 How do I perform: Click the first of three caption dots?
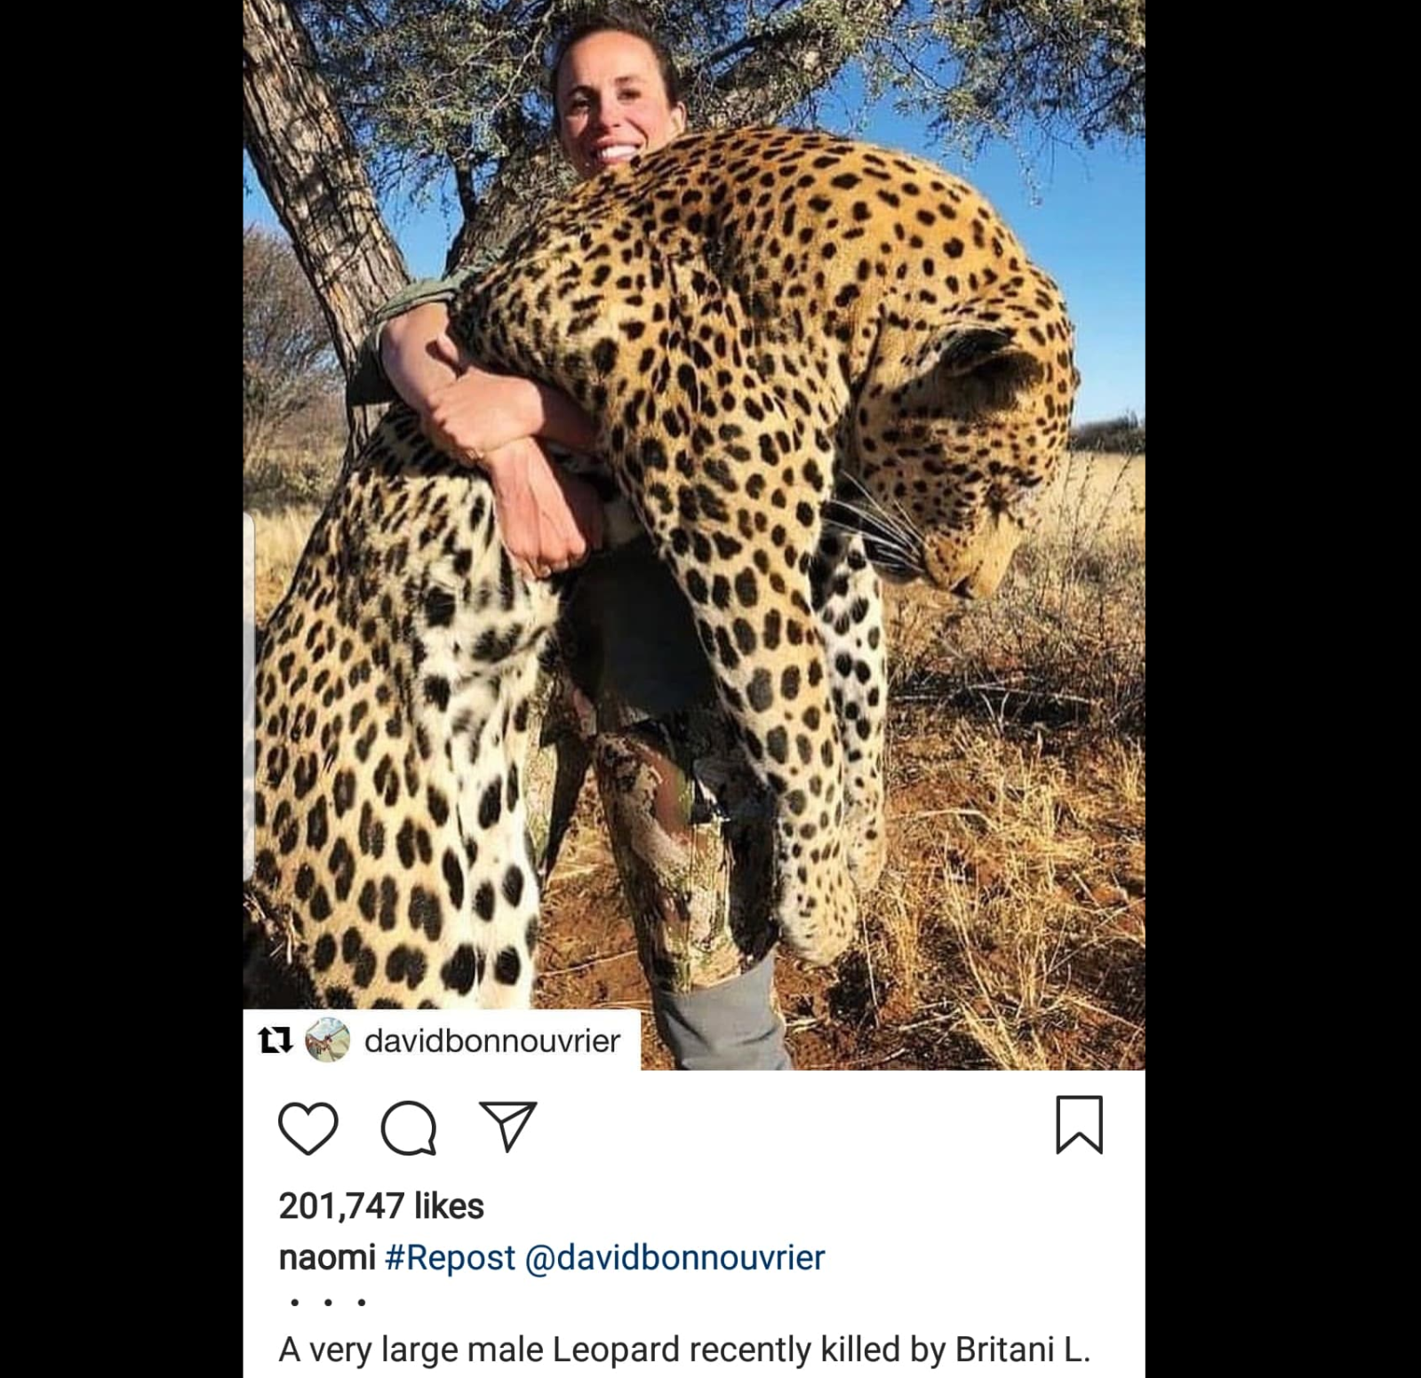pyautogui.click(x=294, y=1302)
